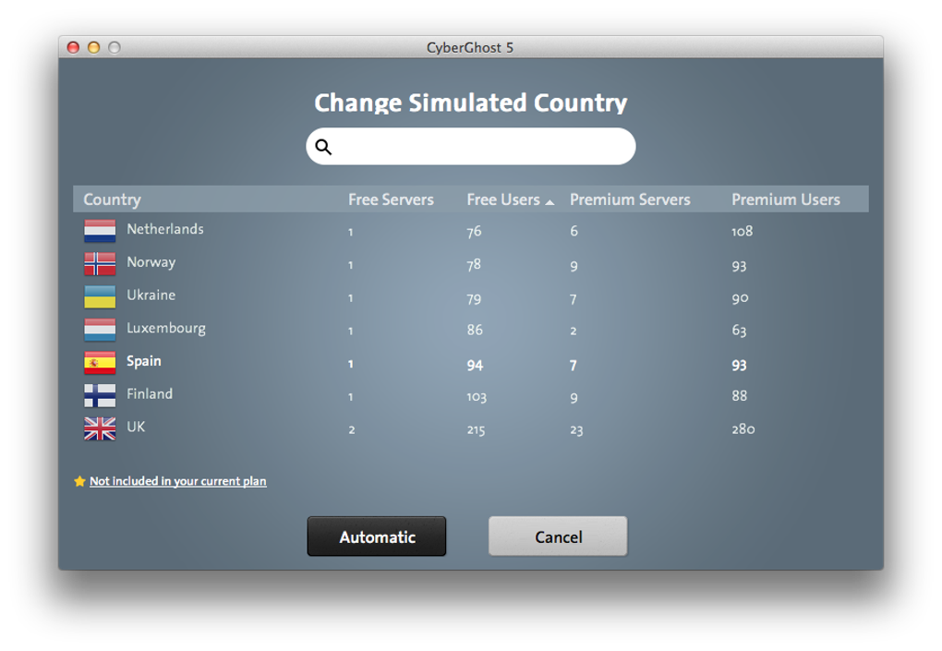Click Luxembourg premium servers value 2

pyautogui.click(x=574, y=331)
